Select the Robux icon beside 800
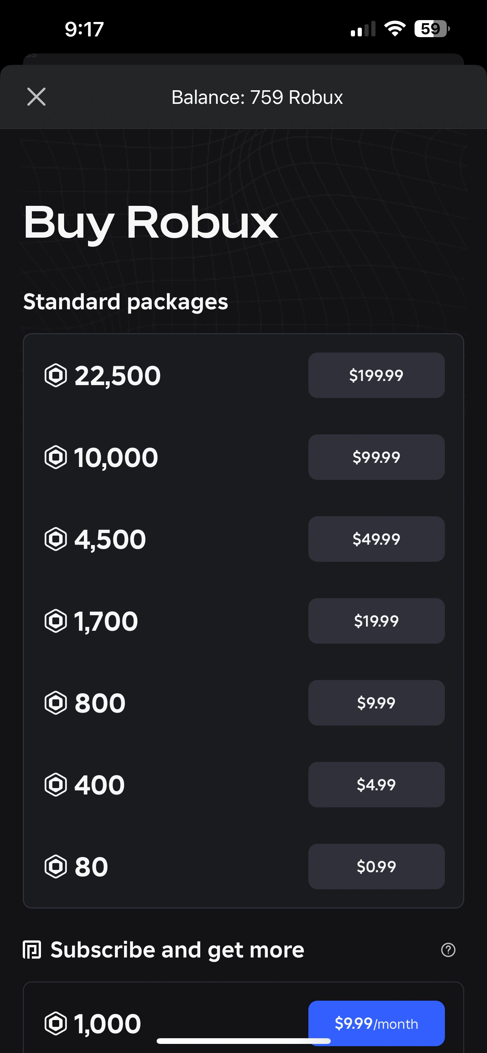 tap(56, 703)
